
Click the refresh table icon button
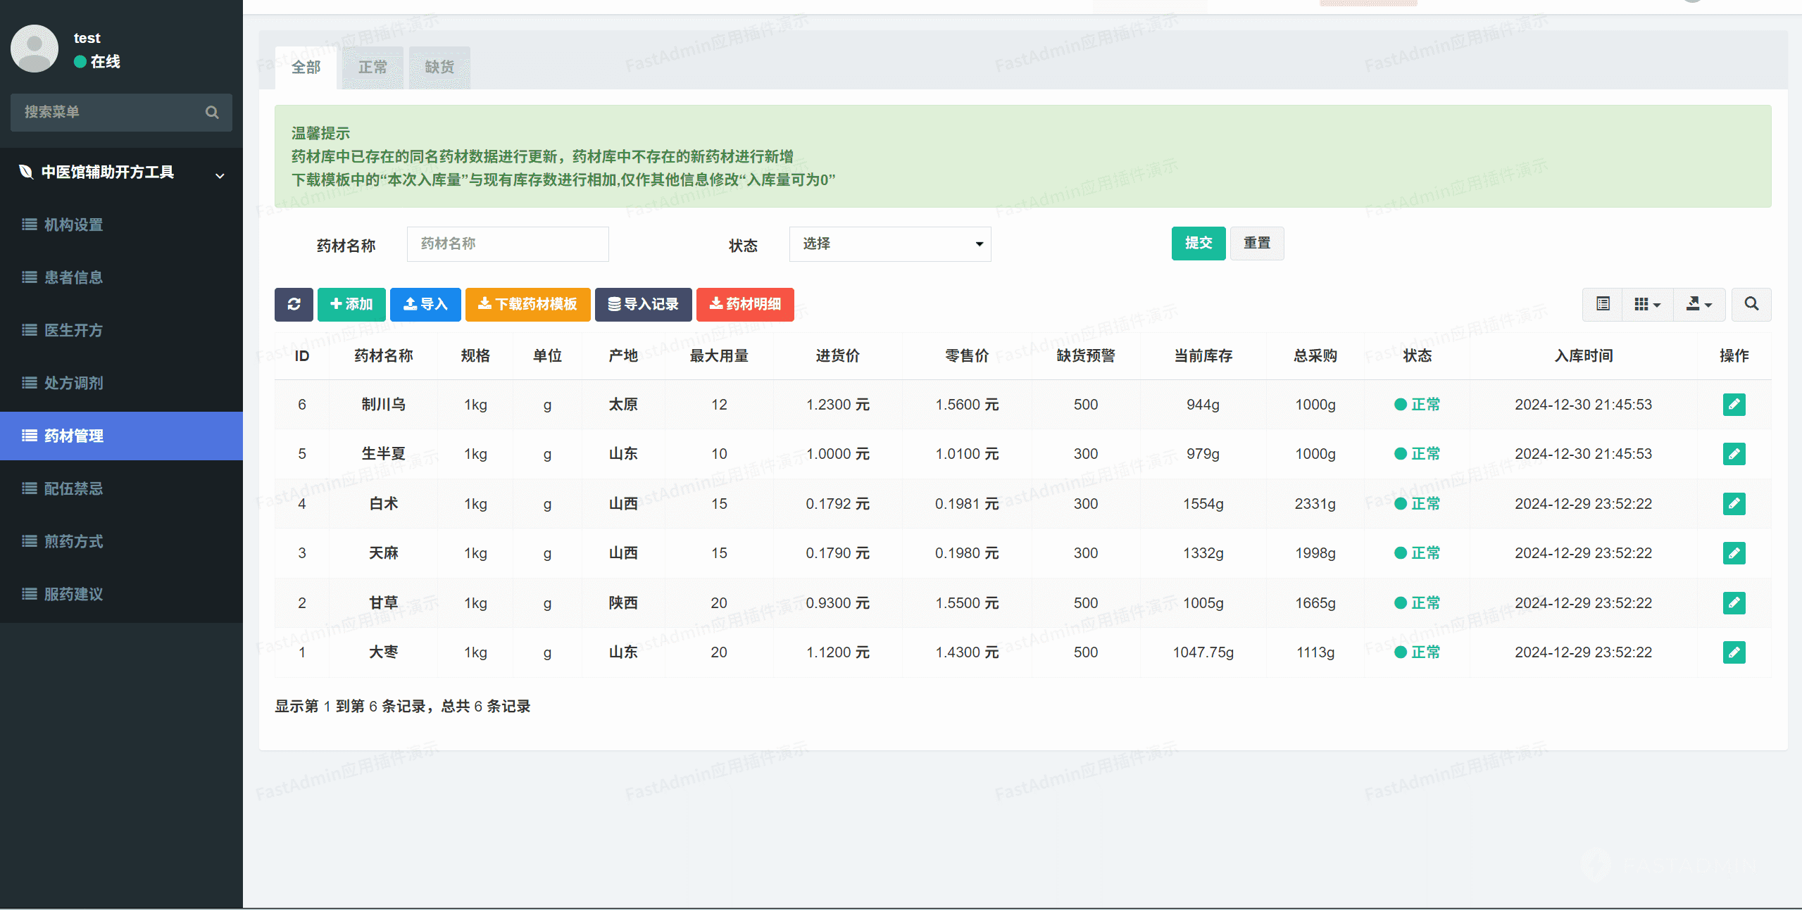[294, 304]
